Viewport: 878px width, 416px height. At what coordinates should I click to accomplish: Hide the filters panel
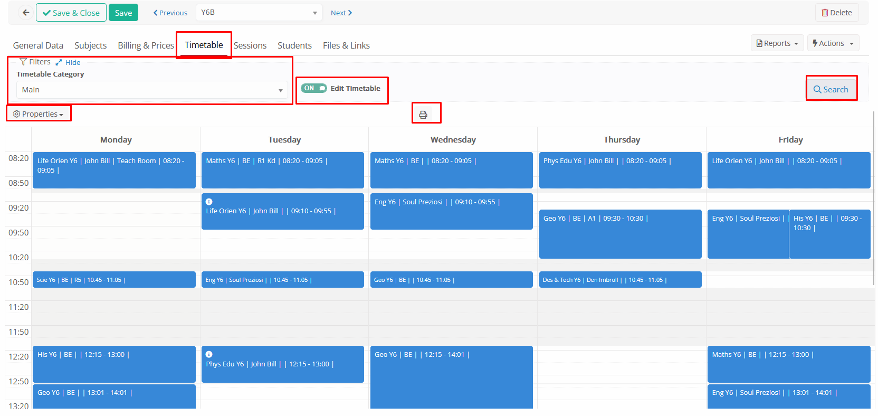point(68,62)
